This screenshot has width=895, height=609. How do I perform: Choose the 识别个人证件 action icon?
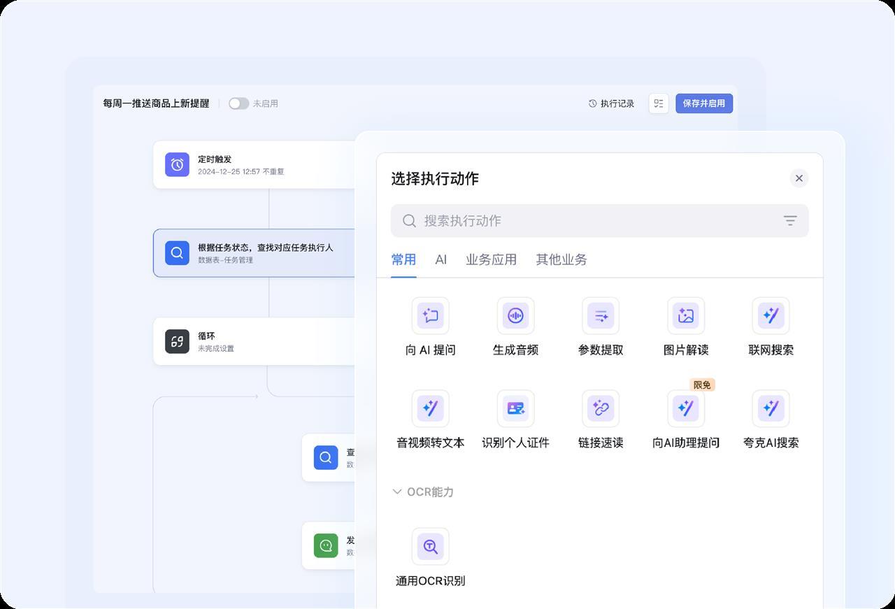pyautogui.click(x=515, y=408)
